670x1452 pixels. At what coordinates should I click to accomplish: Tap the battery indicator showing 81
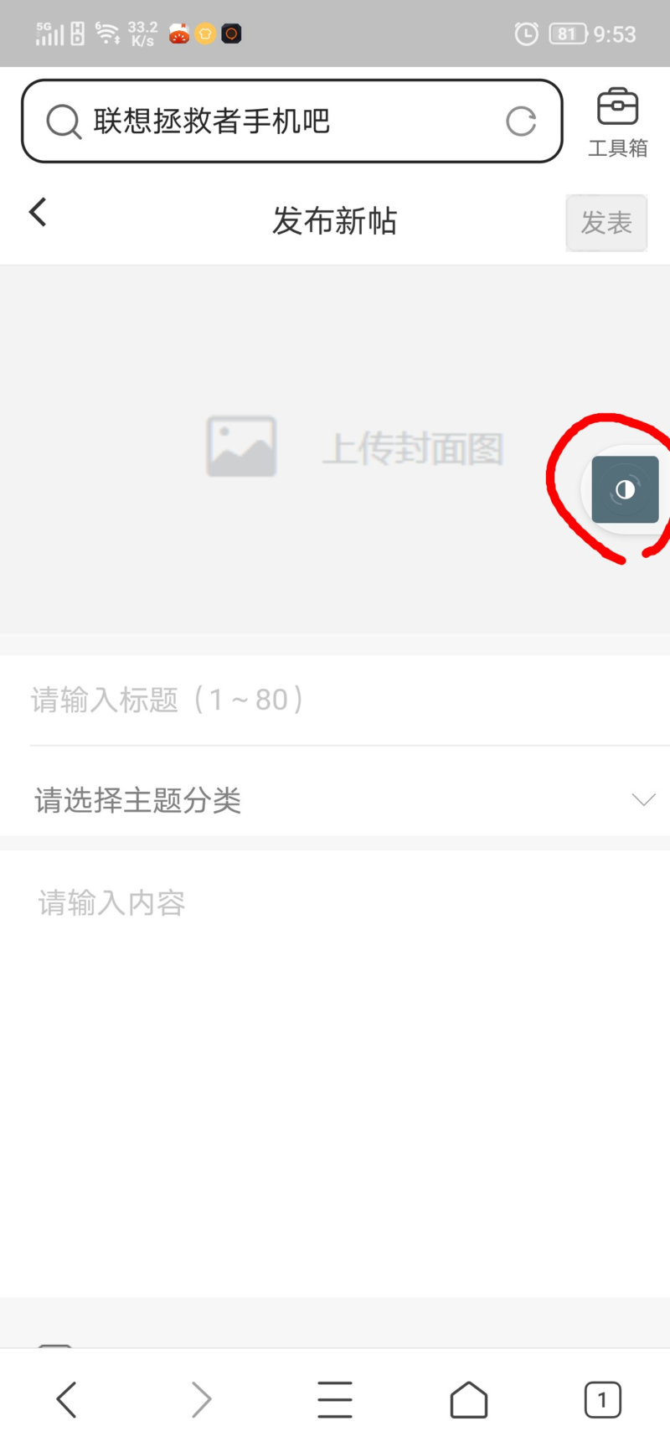pos(568,34)
